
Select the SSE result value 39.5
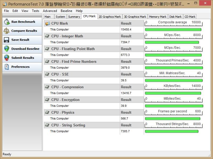pyautogui.click(x=124, y=80)
